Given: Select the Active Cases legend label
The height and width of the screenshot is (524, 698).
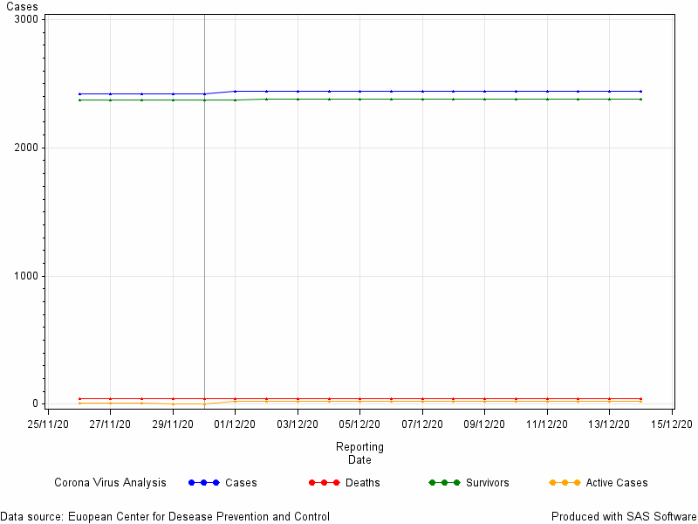Looking at the screenshot, I should click(617, 483).
